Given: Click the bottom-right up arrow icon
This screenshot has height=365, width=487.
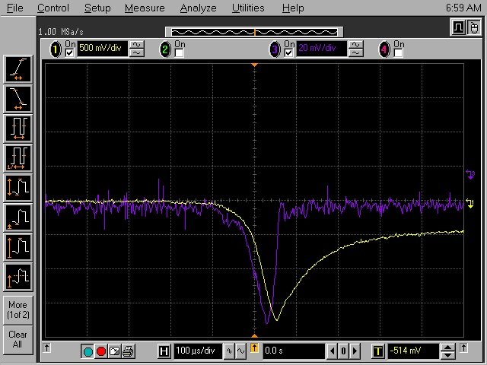Looking at the screenshot, I should point(463,348).
